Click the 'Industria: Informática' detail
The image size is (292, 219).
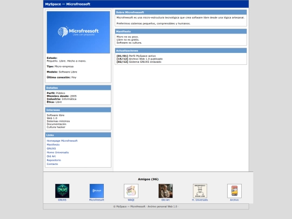[x=62, y=99]
